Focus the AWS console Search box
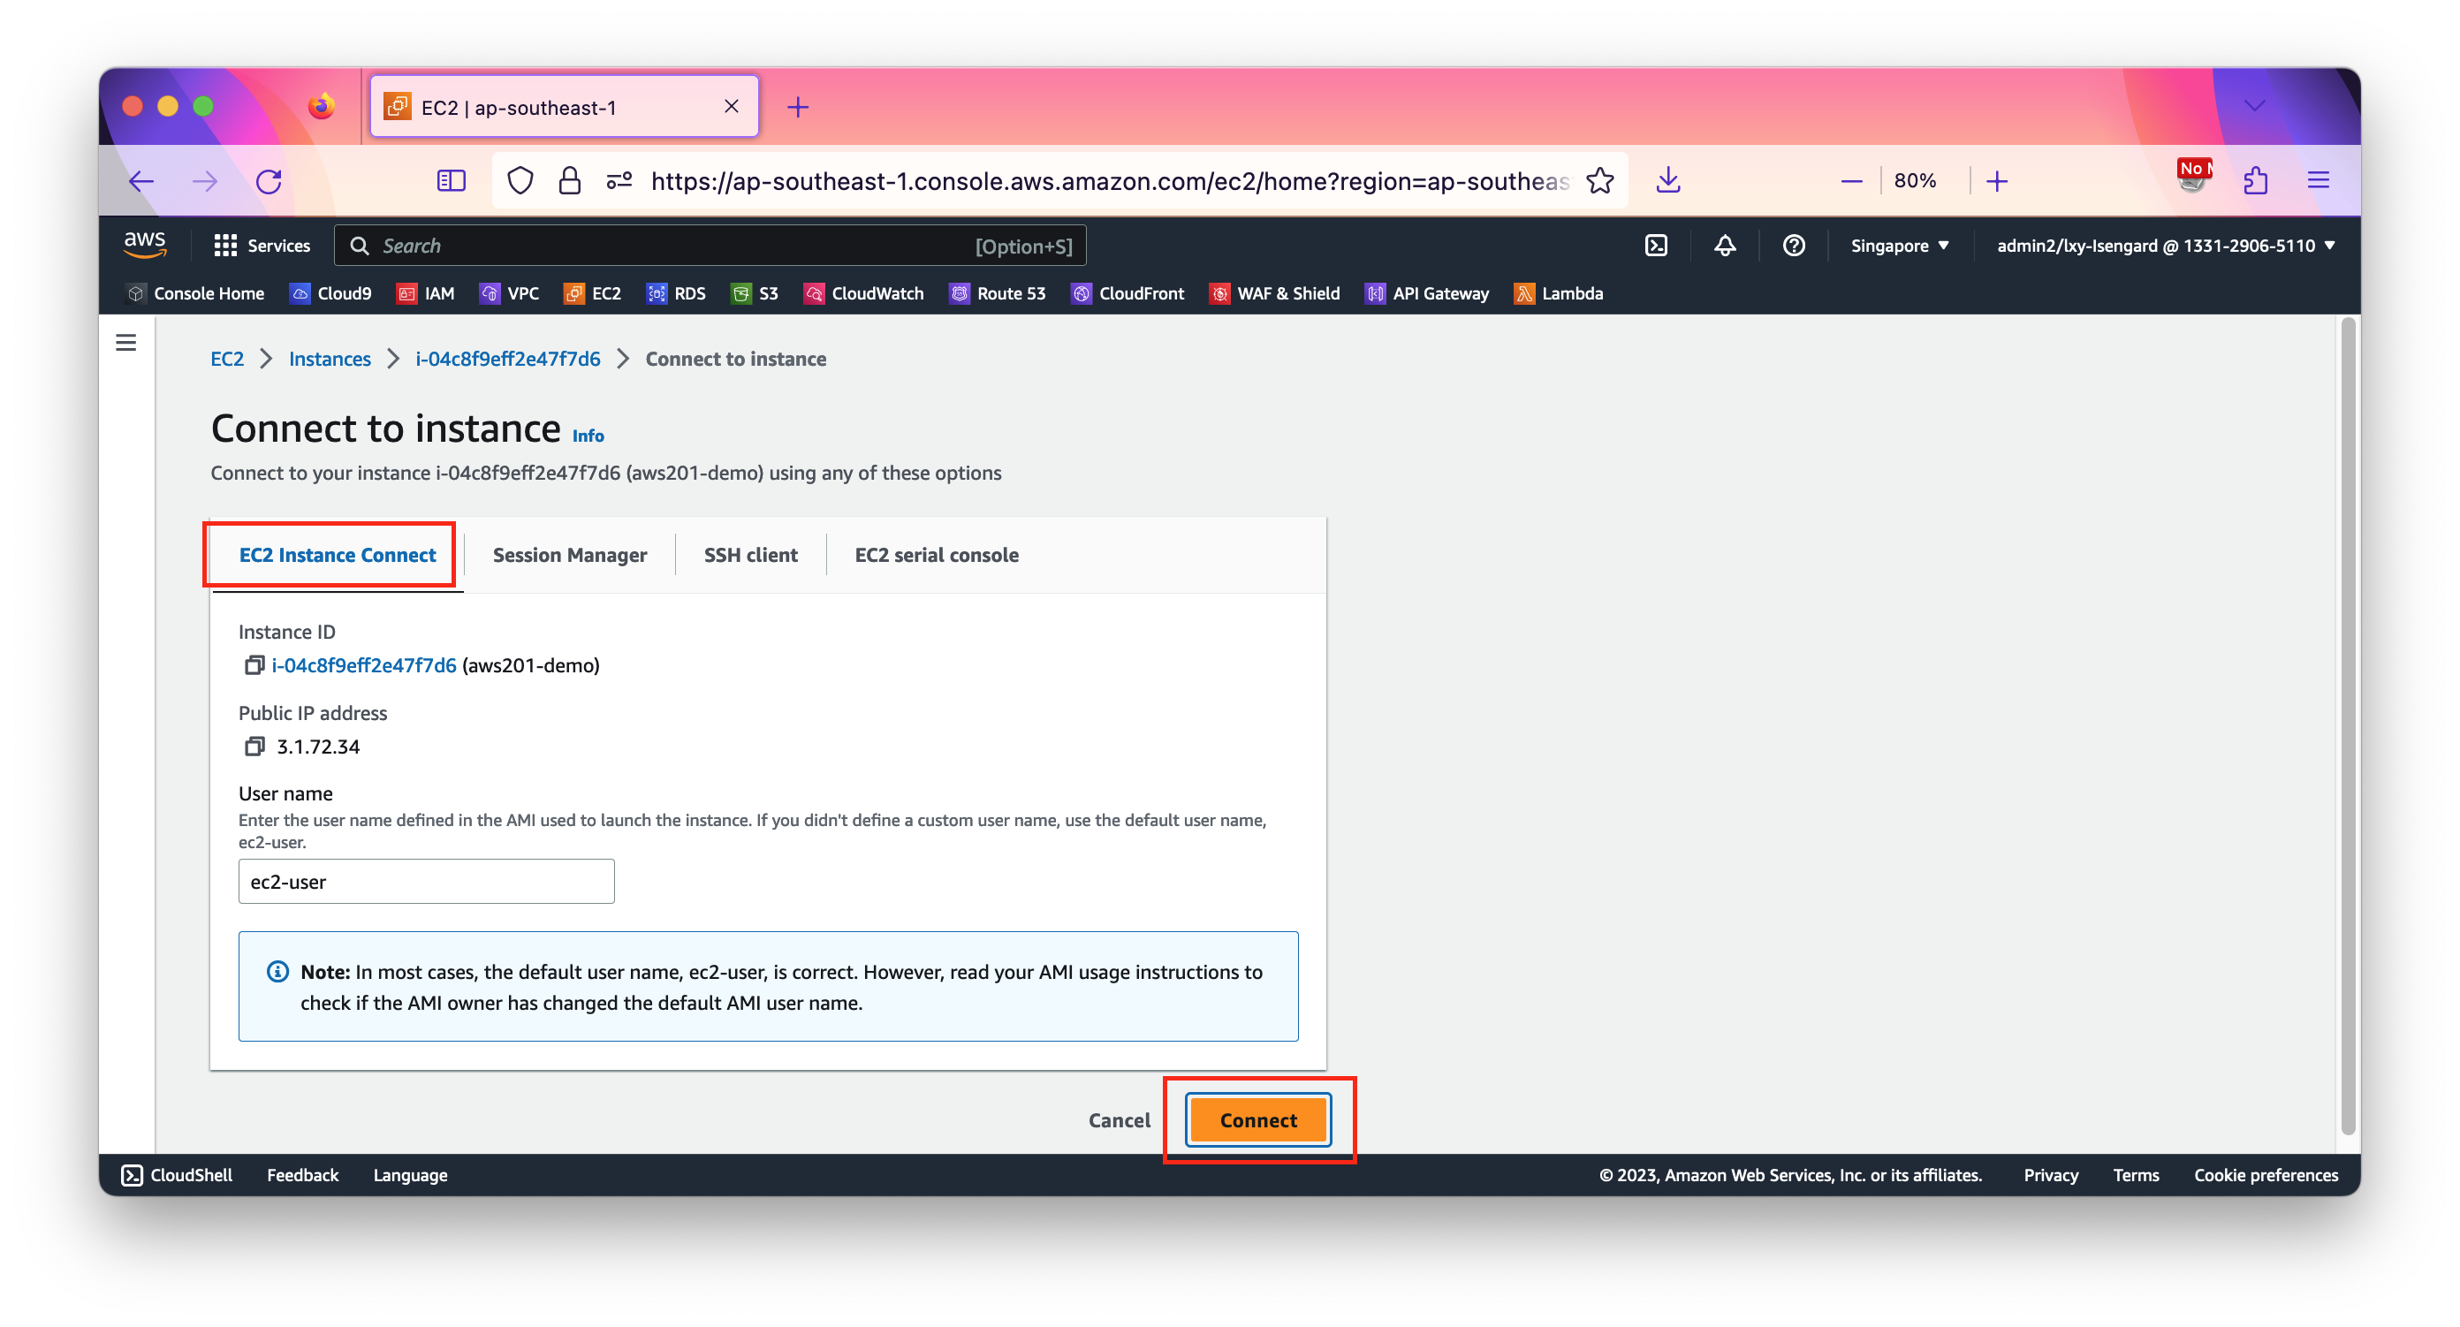This screenshot has width=2460, height=1327. [x=710, y=246]
